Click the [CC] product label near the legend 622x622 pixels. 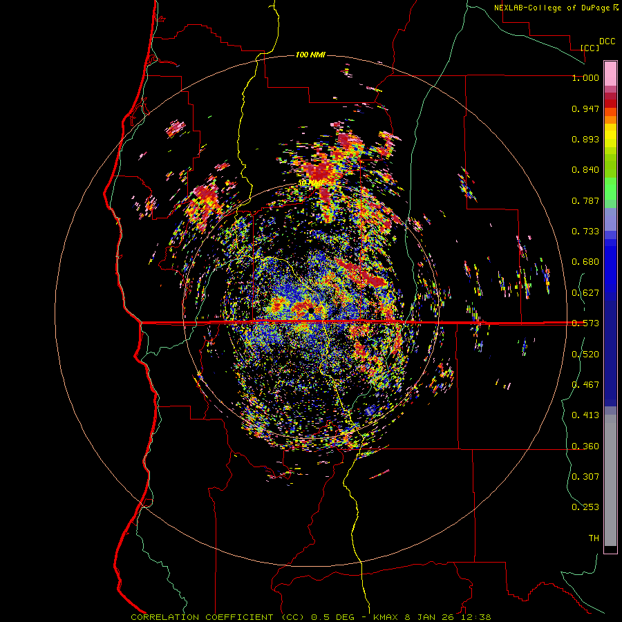tap(590, 48)
